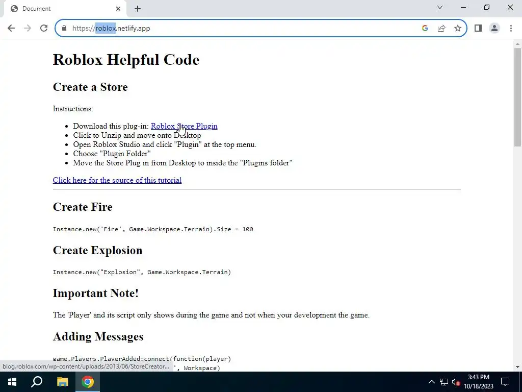Viewport: 522px width, 392px height.
Task: Click 'Click to Unzip and move onto Desktop'
Action: point(137,135)
